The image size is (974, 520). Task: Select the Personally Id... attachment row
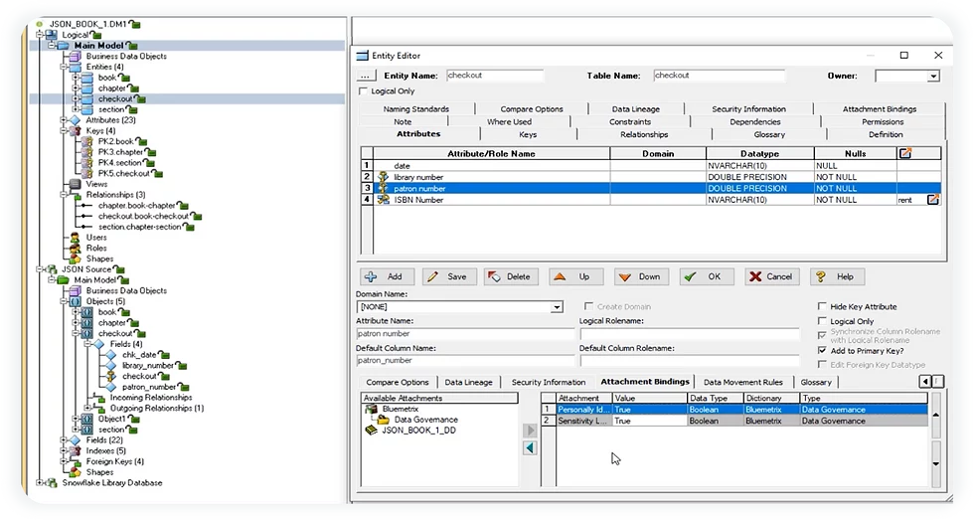tap(734, 410)
